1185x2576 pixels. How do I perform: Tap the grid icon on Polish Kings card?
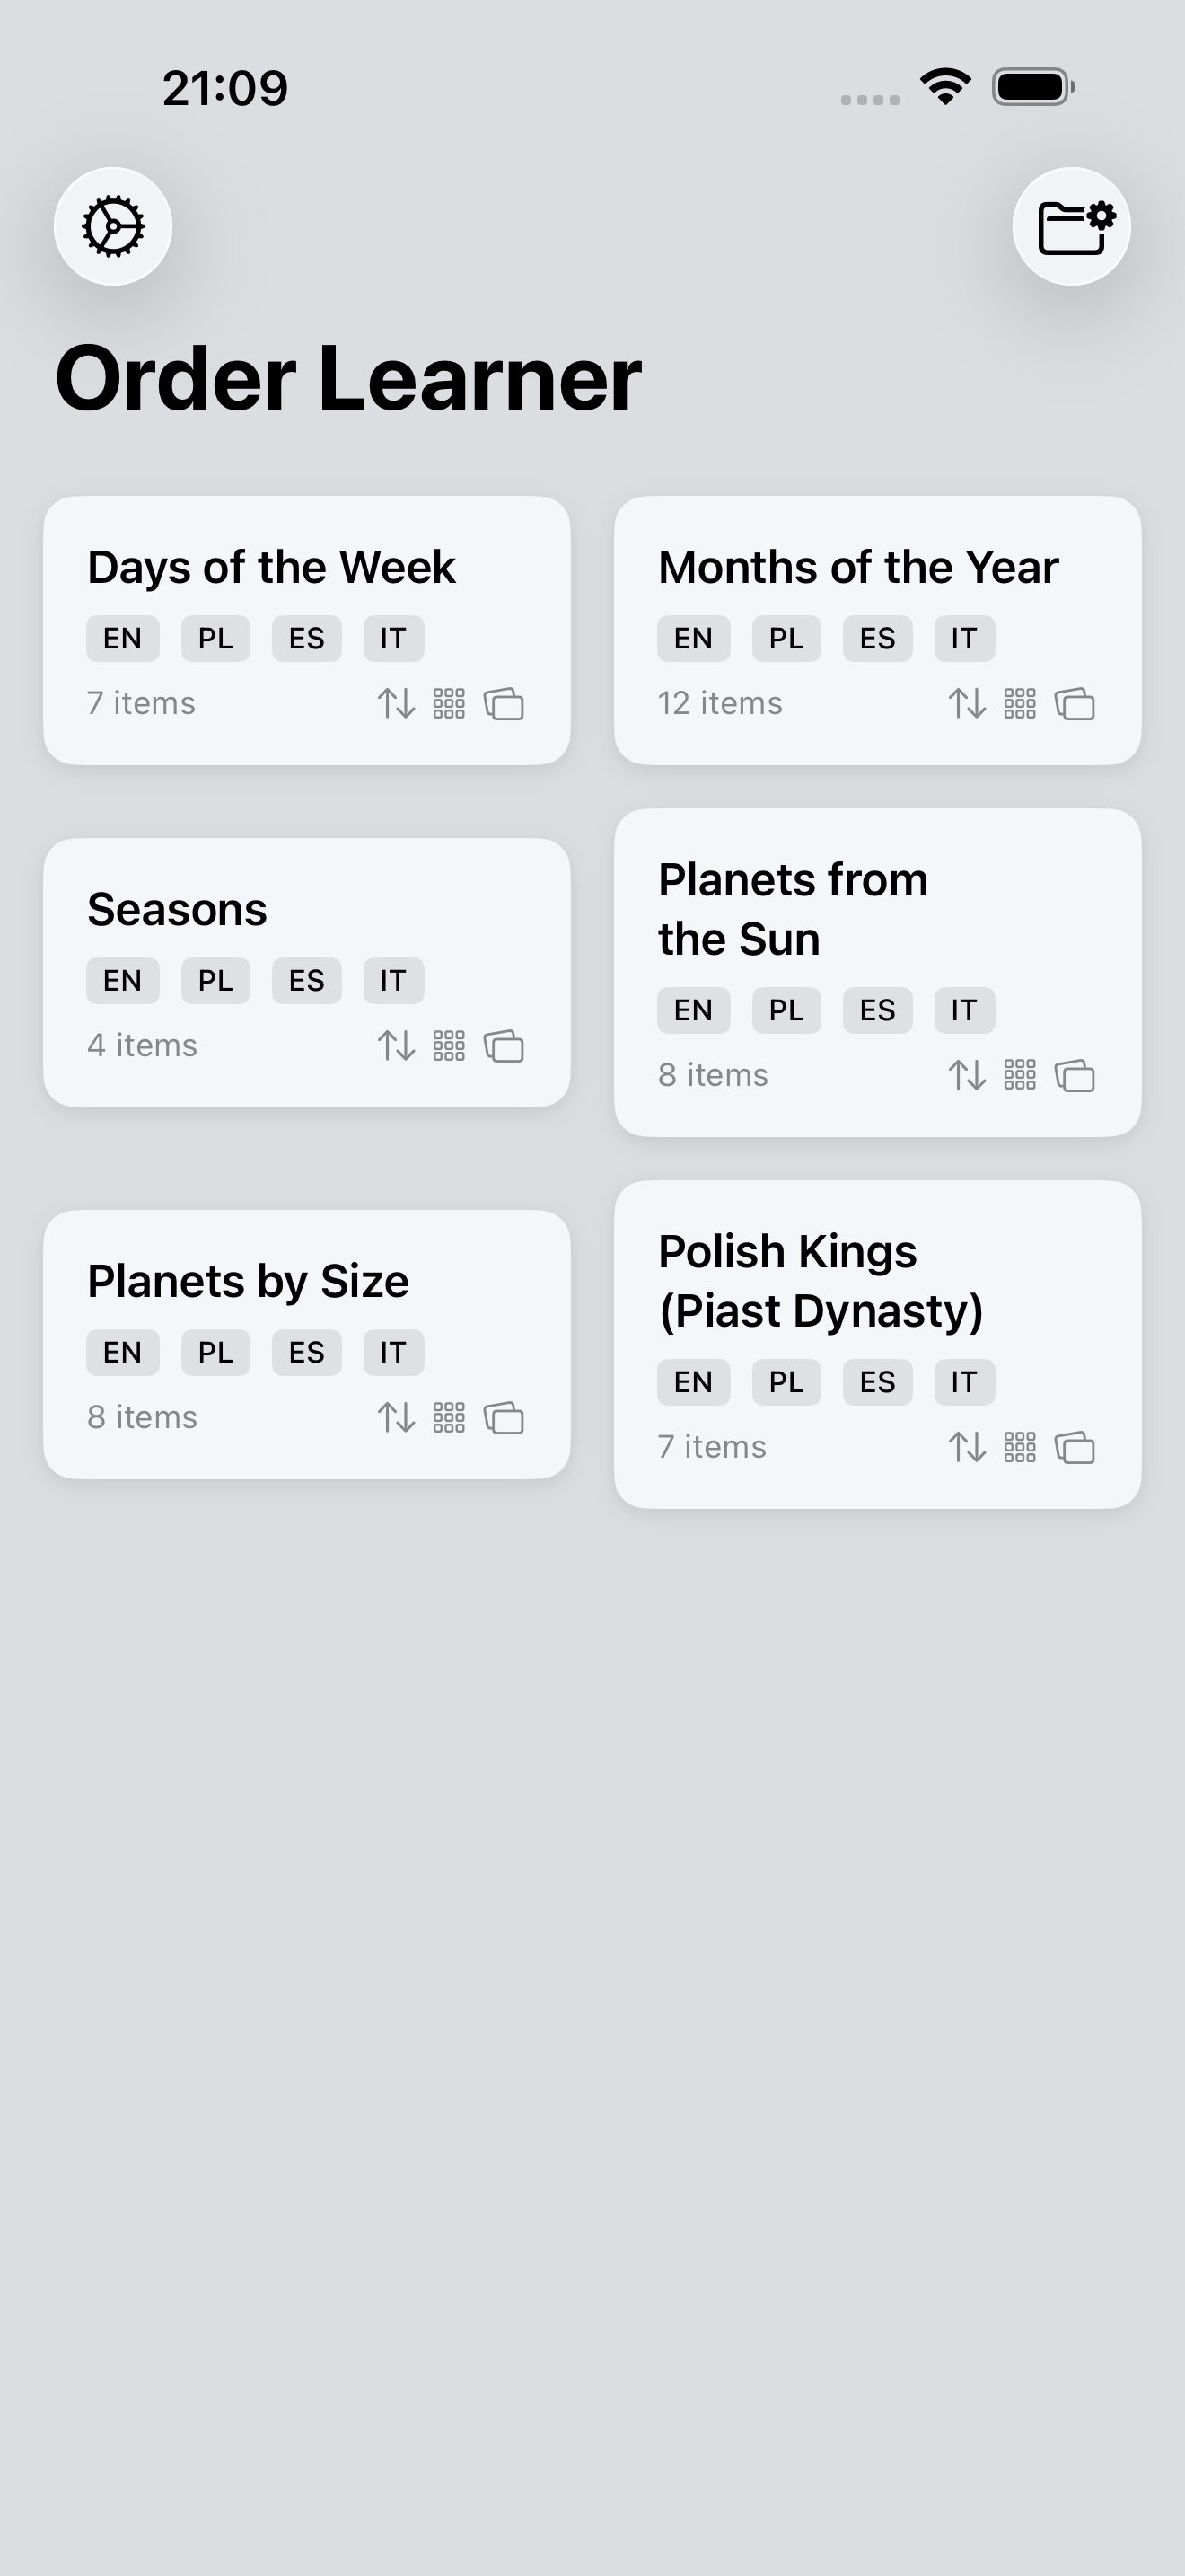click(x=1019, y=1448)
